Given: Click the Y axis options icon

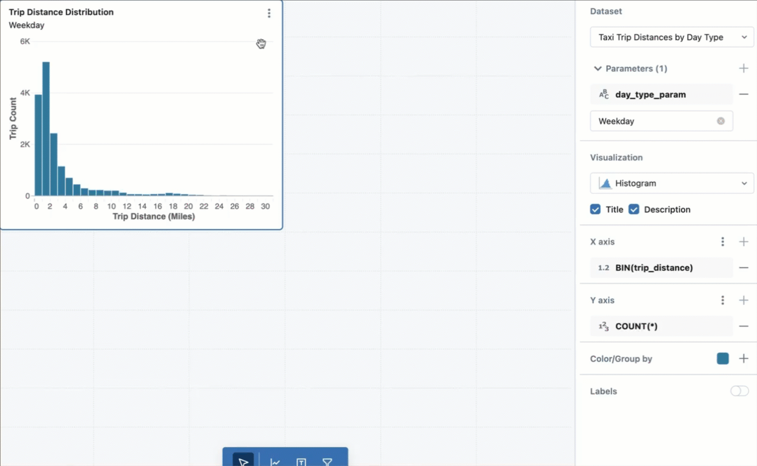Looking at the screenshot, I should pos(722,300).
